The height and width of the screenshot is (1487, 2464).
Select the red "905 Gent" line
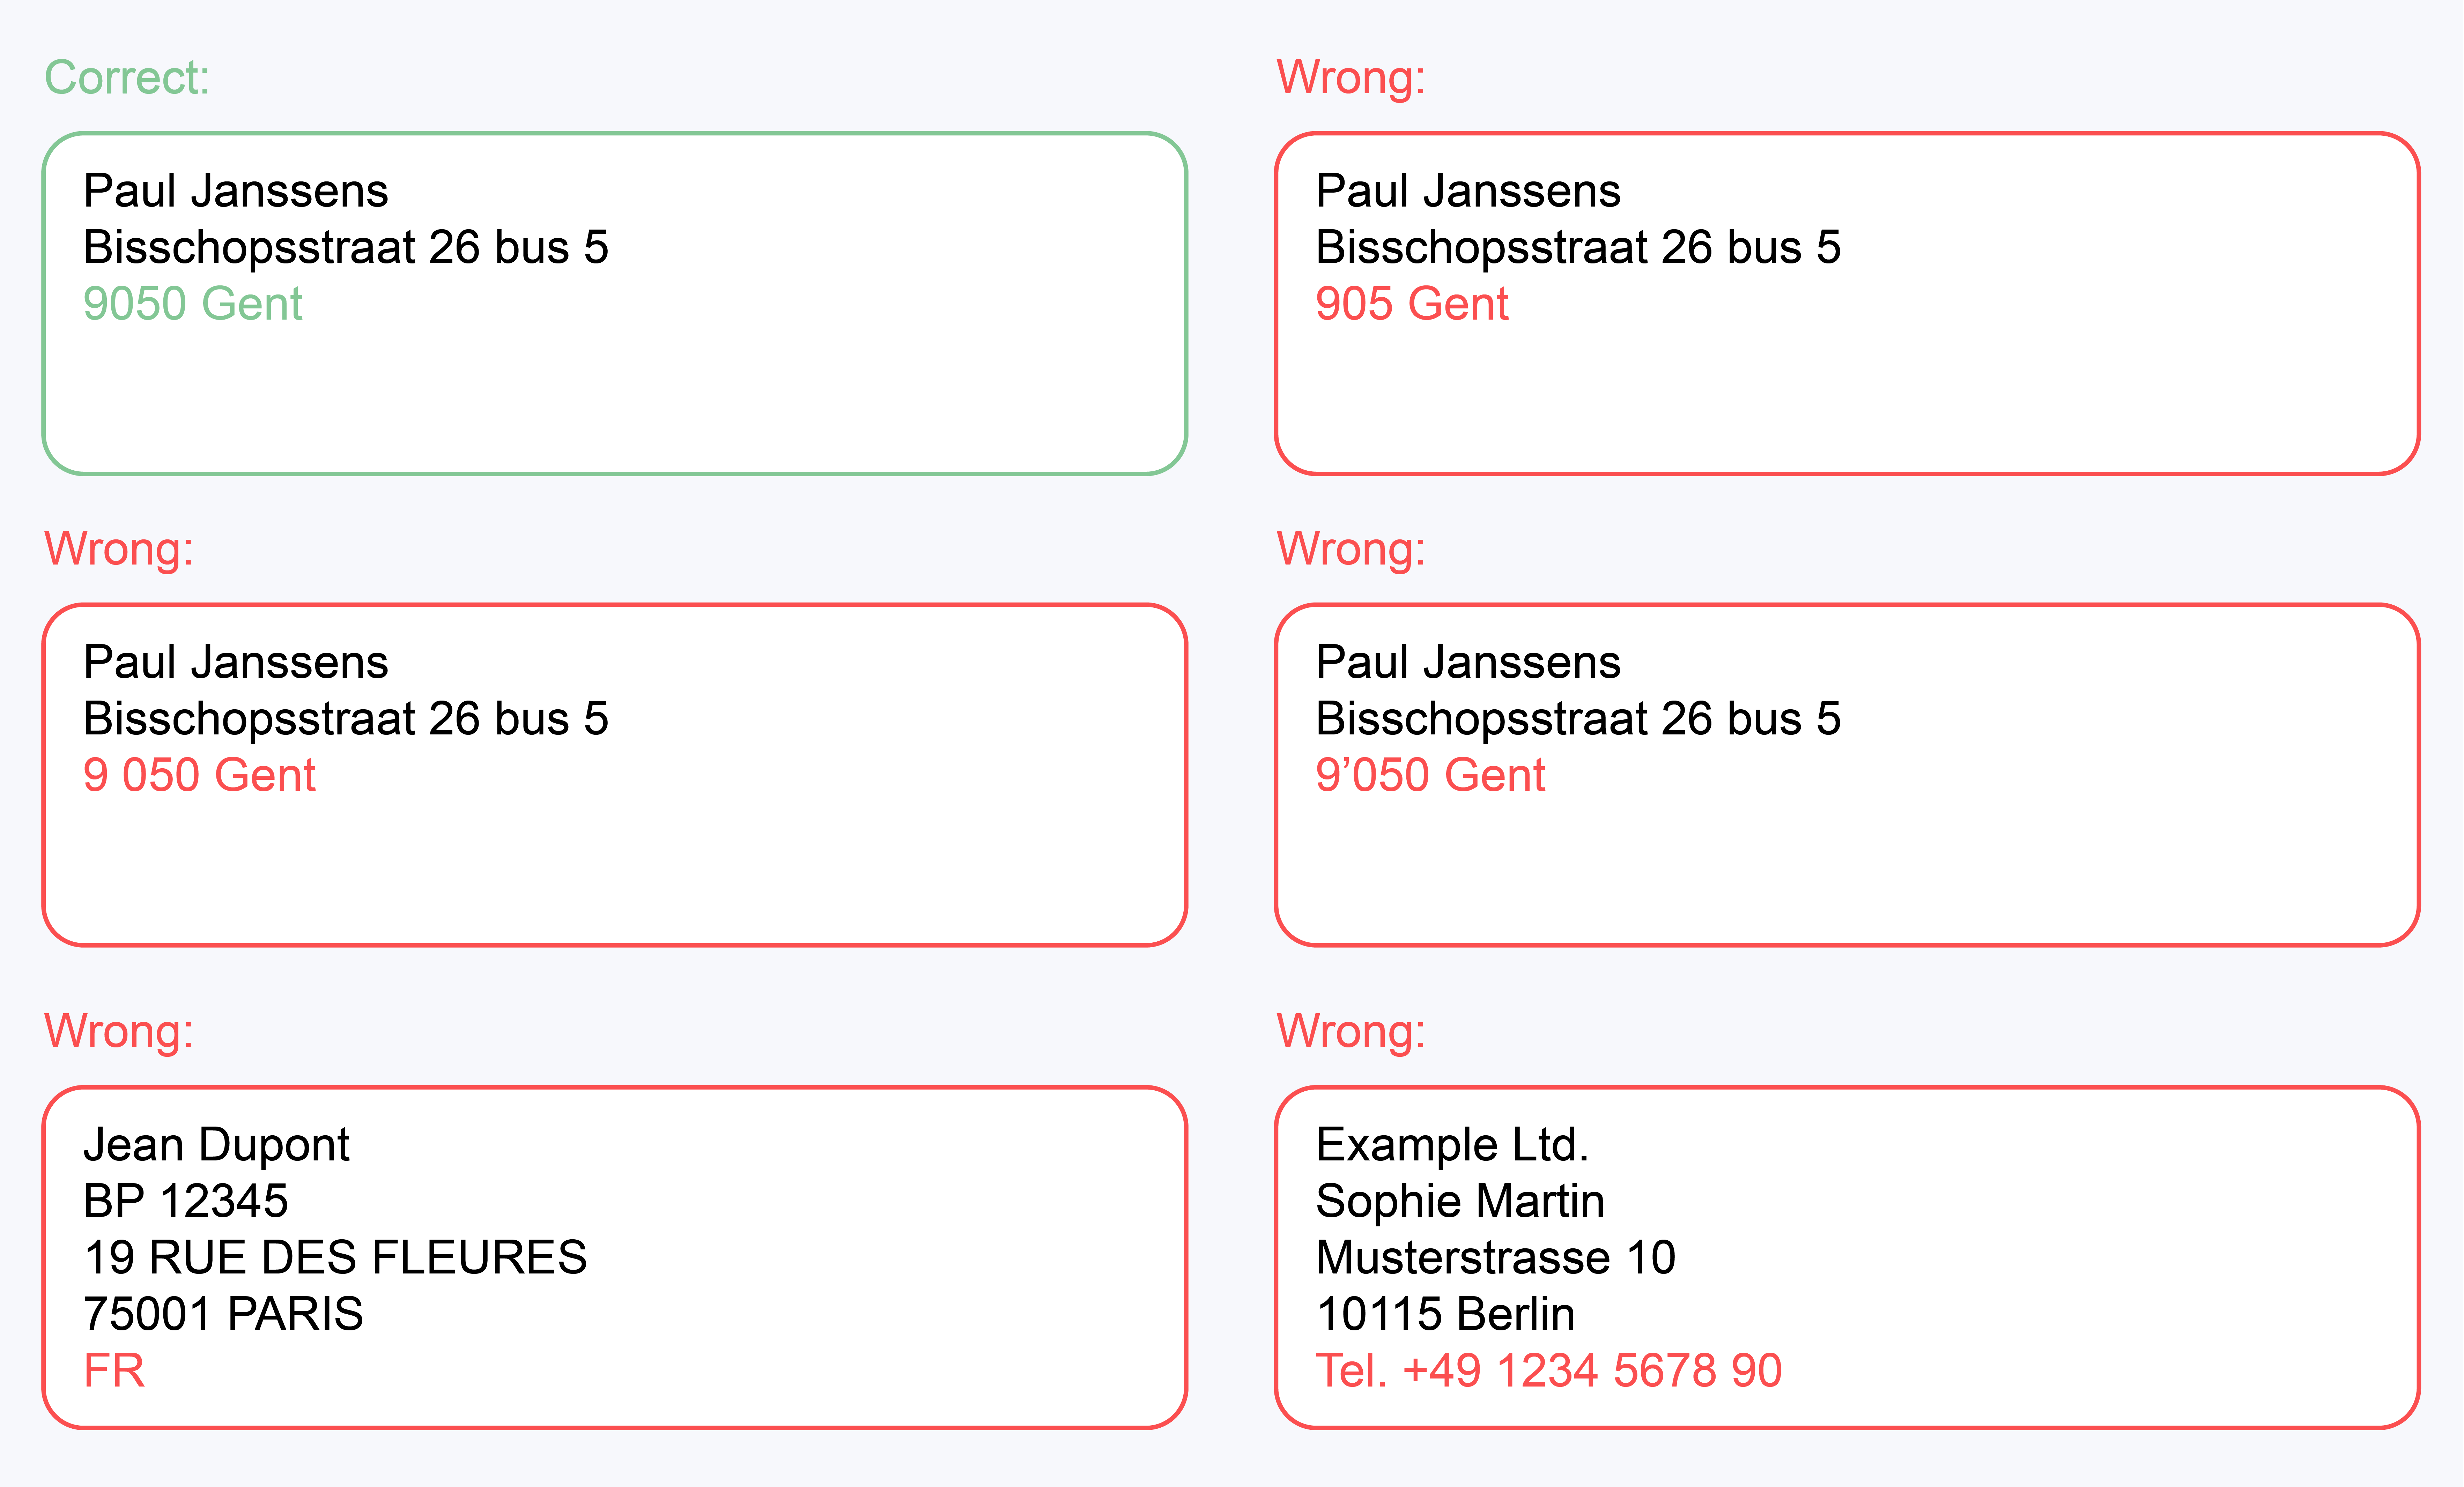(1411, 304)
